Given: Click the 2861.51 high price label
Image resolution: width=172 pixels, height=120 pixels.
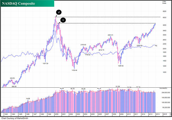Looking at the screenshot, I should coord(110,35).
